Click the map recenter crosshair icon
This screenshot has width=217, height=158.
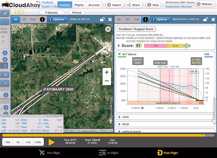(108, 29)
